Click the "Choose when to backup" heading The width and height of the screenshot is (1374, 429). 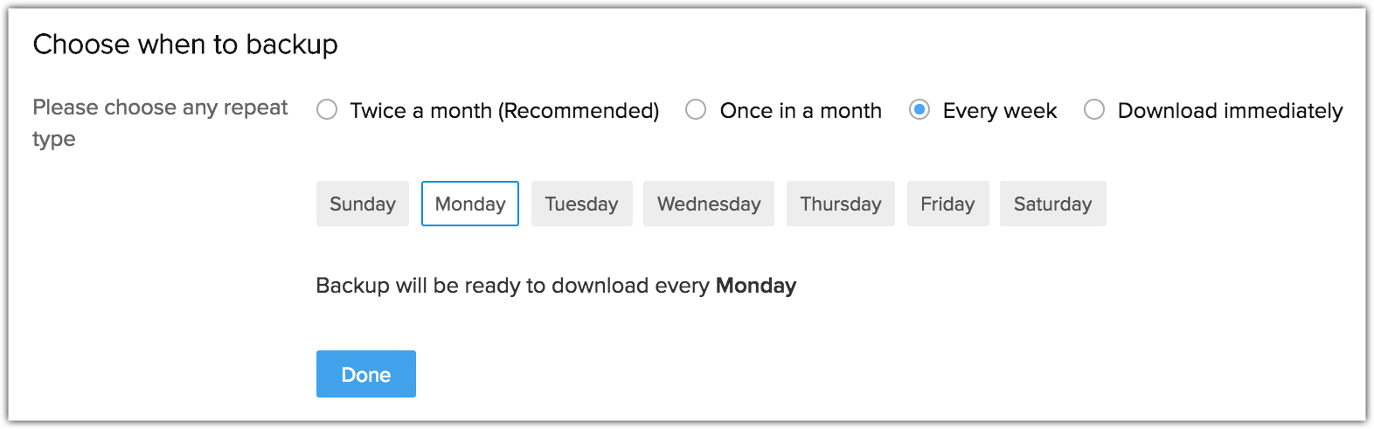point(185,45)
